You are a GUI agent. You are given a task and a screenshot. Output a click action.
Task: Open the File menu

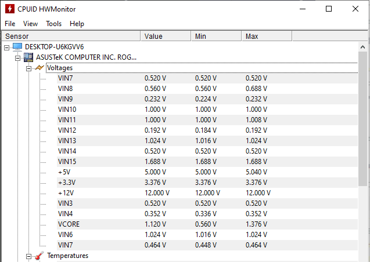[10, 24]
